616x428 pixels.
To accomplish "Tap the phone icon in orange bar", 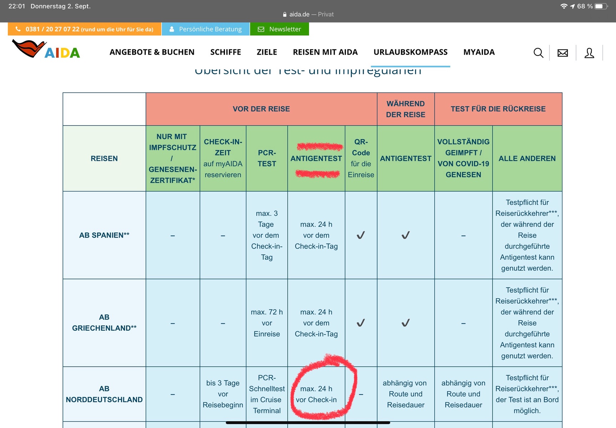I will 18,29.
